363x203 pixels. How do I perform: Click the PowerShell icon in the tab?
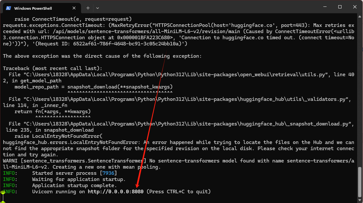click(x=8, y=8)
